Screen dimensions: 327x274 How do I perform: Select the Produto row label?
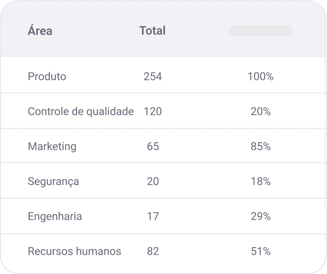click(x=47, y=77)
